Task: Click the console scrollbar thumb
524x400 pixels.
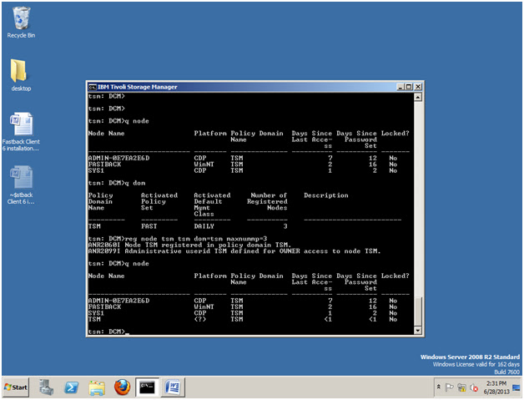Action: [418, 311]
